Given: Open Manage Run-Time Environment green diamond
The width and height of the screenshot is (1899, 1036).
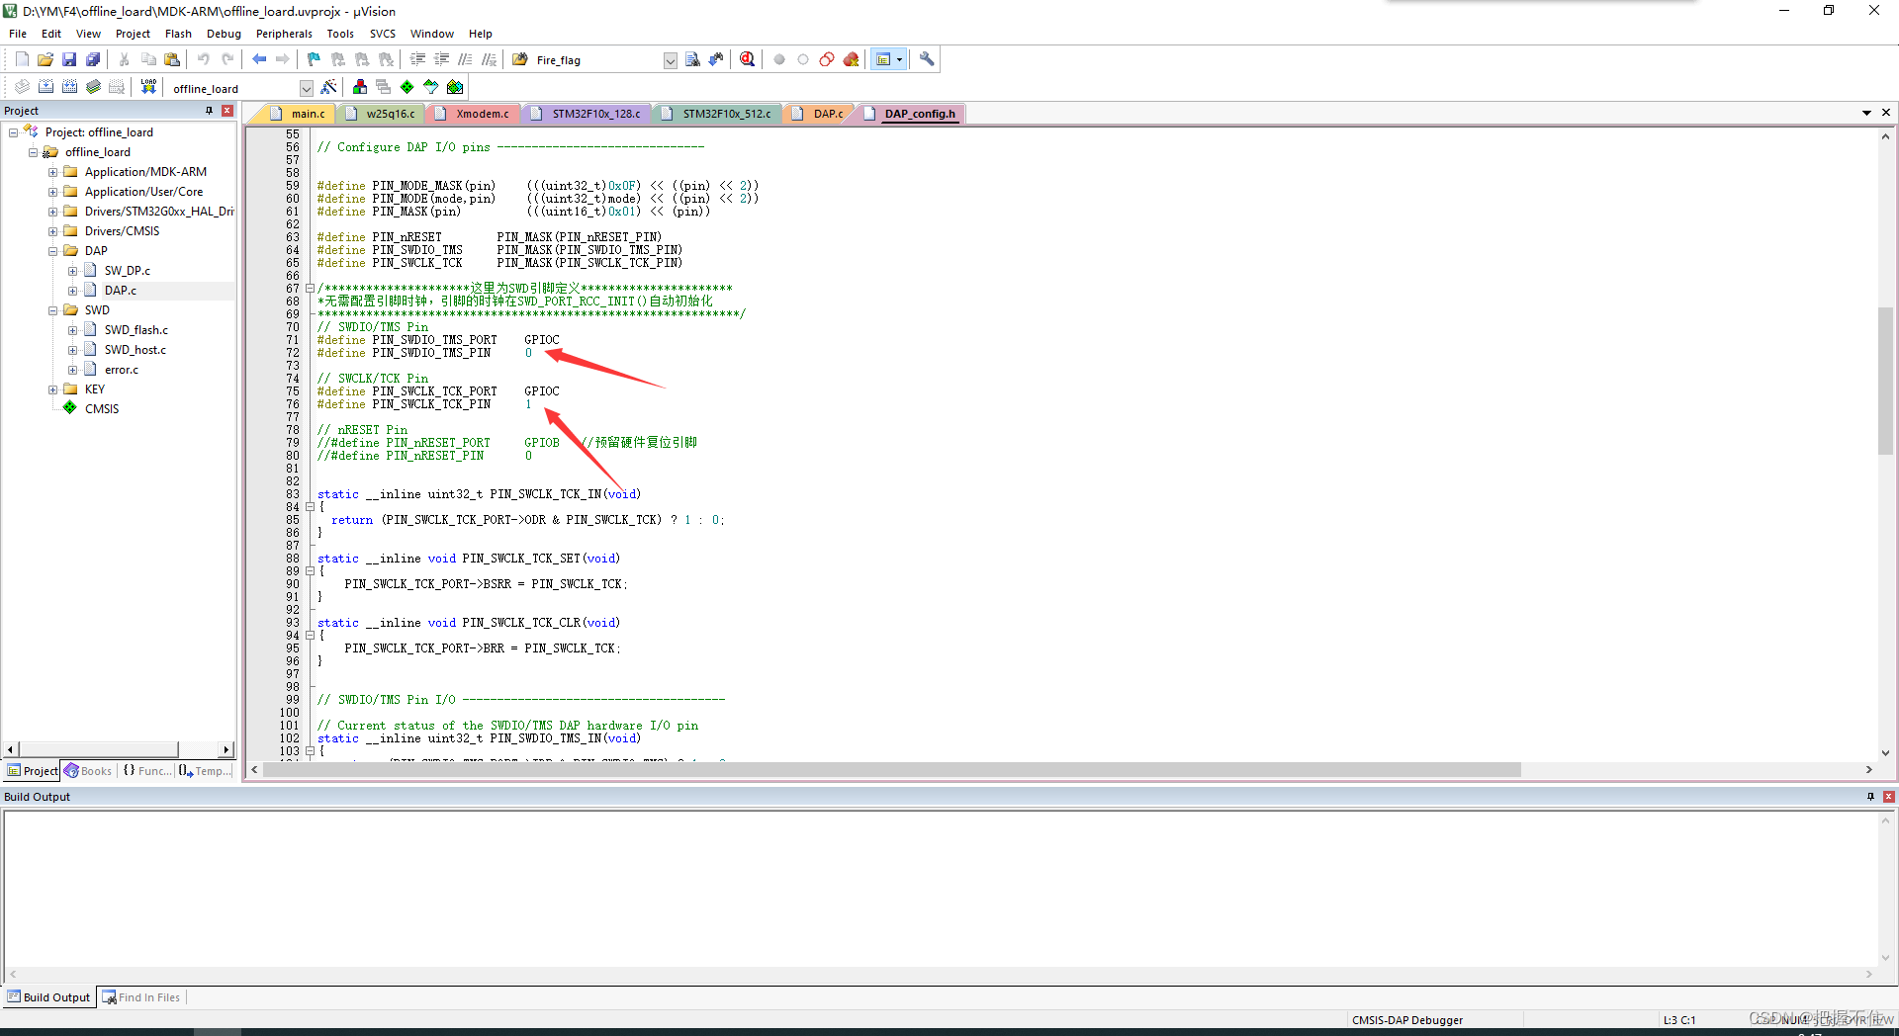Looking at the screenshot, I should tap(407, 87).
